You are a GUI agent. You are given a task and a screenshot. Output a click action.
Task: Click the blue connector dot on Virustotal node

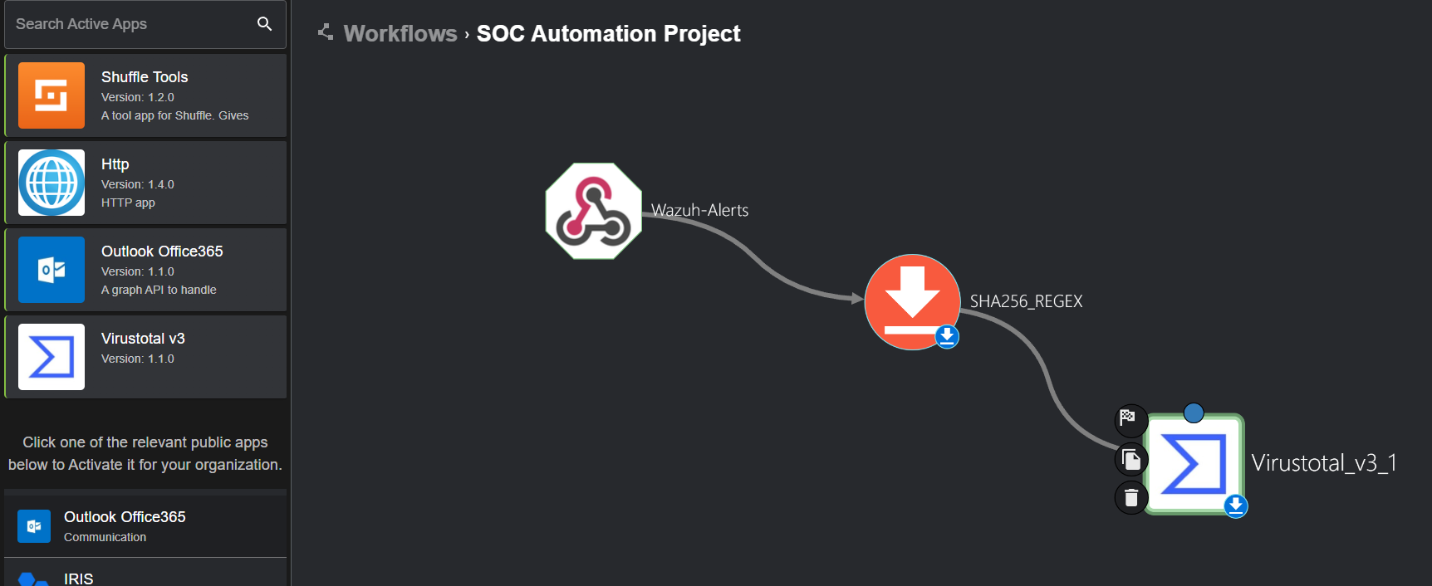pos(1194,413)
